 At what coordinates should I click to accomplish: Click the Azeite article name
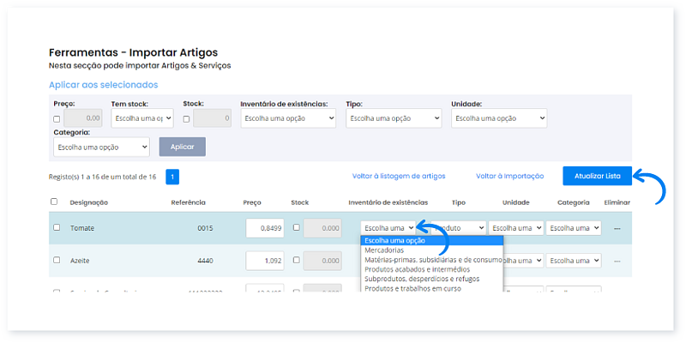80,261
